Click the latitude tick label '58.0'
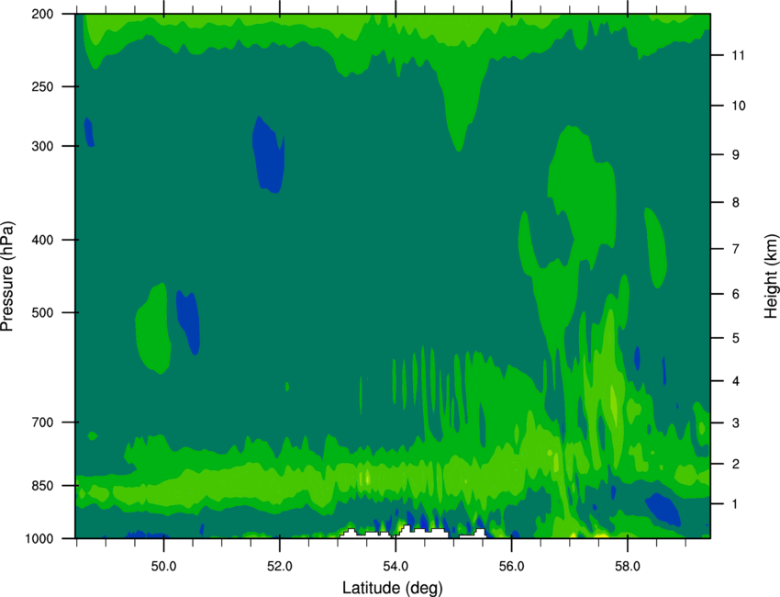Viewport: 780px width, 597px height. [x=628, y=567]
